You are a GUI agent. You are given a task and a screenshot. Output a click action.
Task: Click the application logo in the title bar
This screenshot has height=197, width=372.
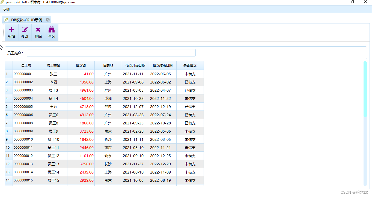click(2, 2)
